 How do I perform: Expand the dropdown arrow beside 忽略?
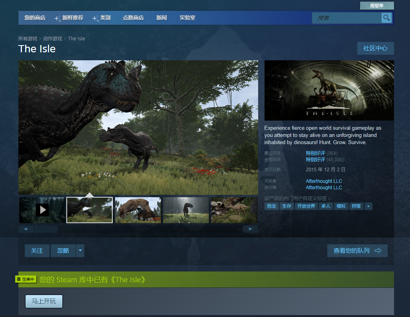coord(80,251)
